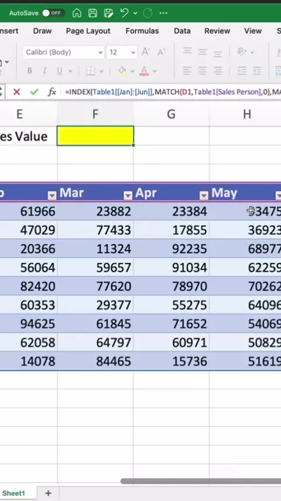Open fill color yellow bucket
Screen dimensions: 281x501
tap(122, 70)
